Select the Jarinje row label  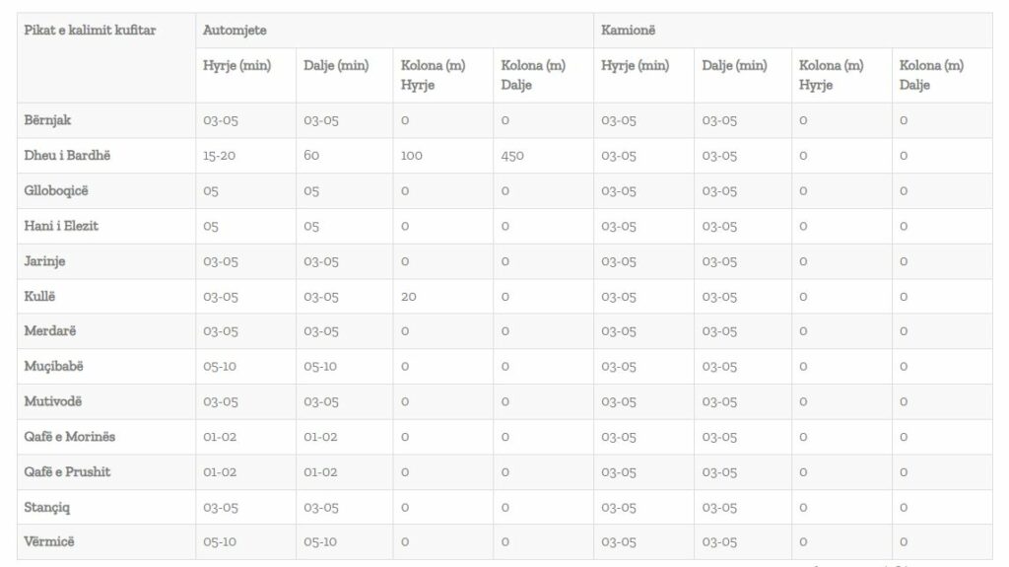click(44, 261)
